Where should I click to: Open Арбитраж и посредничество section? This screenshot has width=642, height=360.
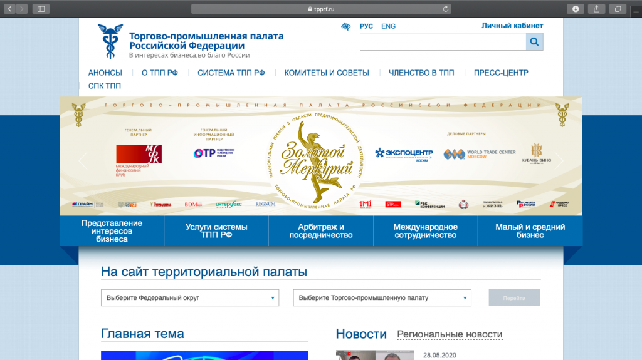click(321, 231)
